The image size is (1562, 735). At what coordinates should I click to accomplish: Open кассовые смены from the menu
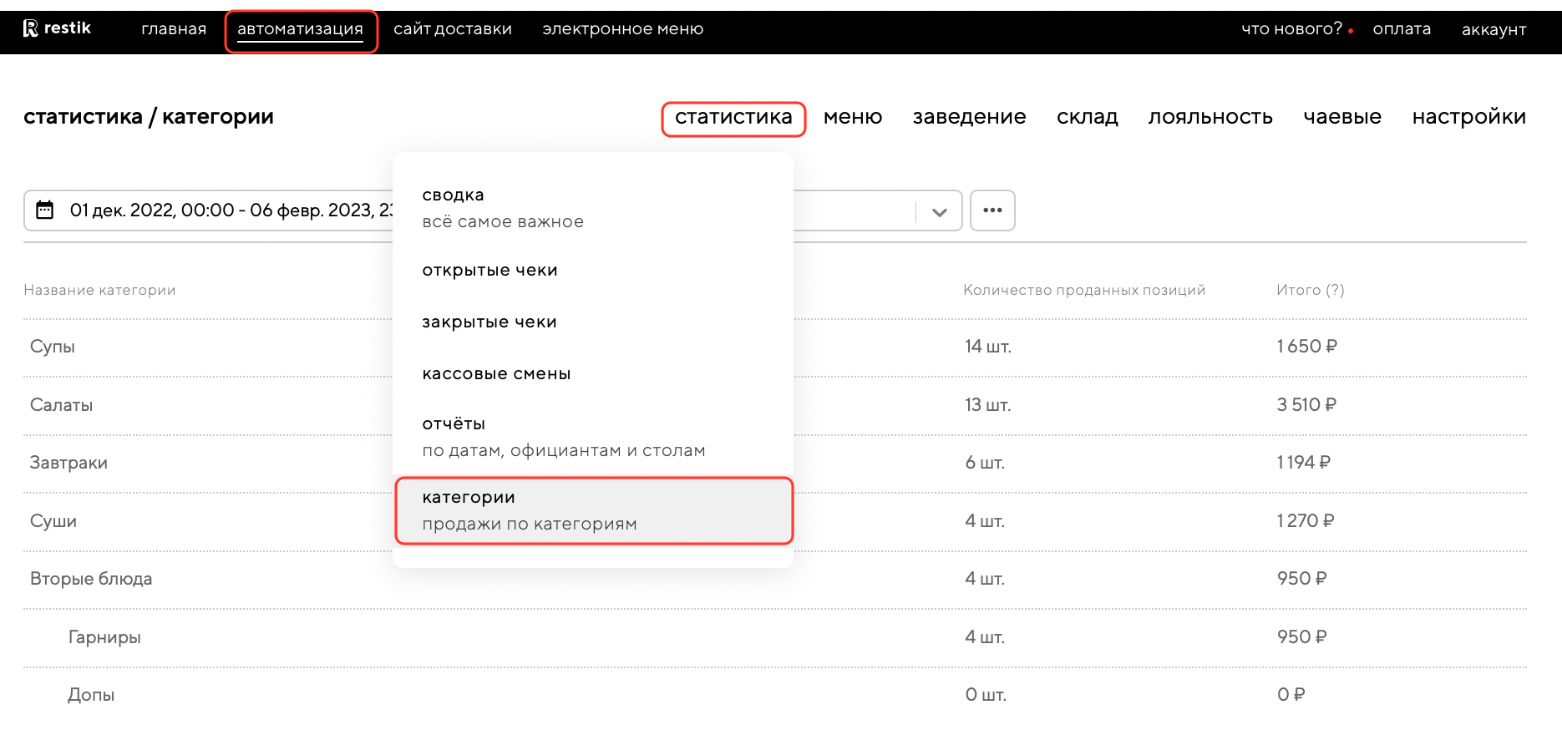[x=496, y=374]
